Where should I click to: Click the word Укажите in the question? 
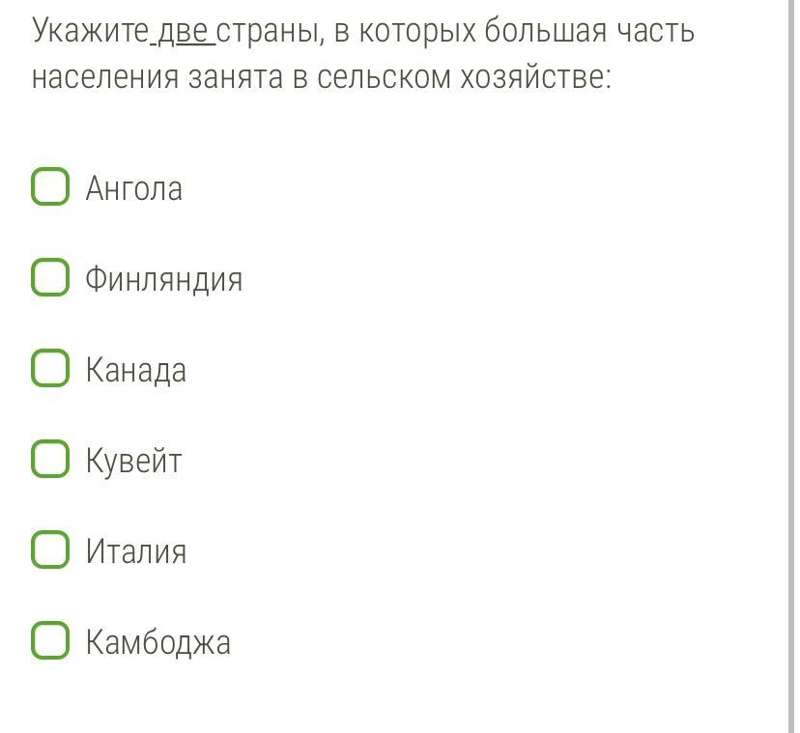coord(90,32)
